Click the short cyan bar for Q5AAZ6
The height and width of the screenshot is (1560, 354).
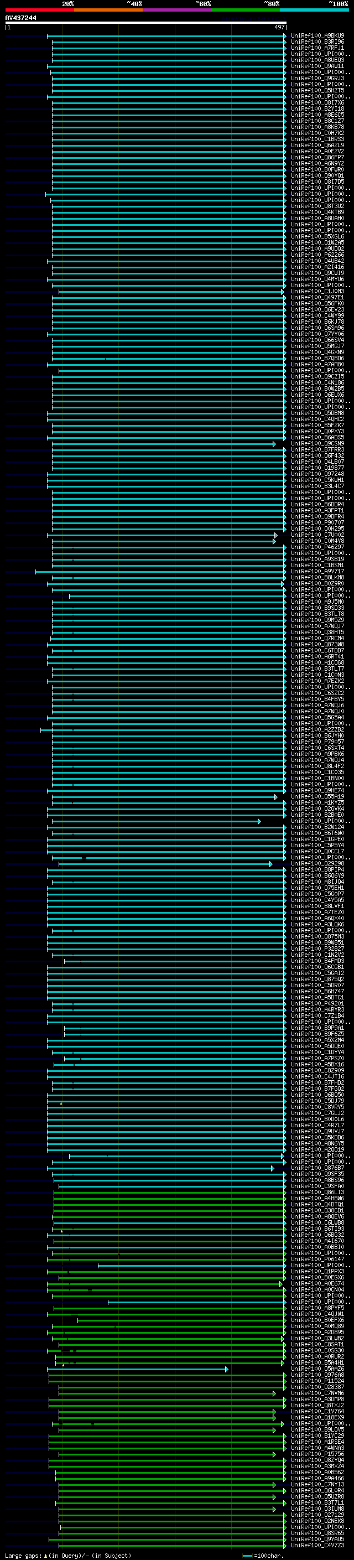137,1369
